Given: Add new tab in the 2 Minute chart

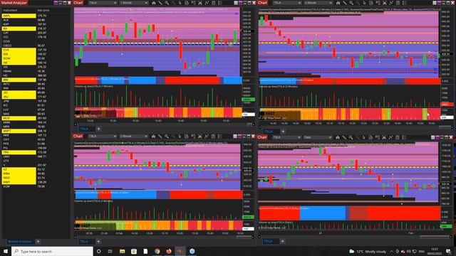Looking at the screenshot, I should (283, 132).
